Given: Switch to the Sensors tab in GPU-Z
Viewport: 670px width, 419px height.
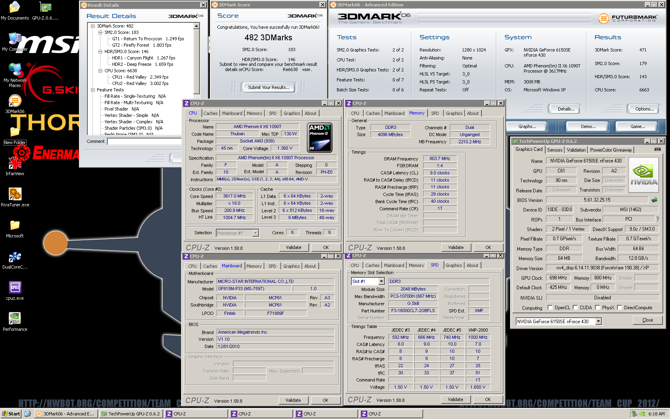Looking at the screenshot, I should pos(555,150).
